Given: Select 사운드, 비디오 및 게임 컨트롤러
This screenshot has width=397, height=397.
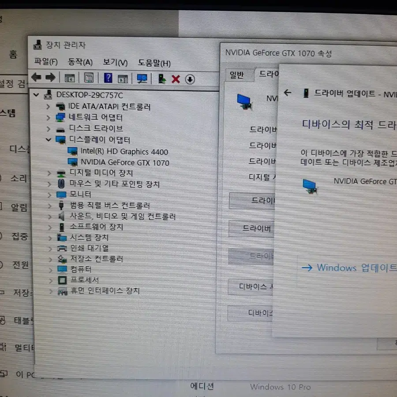Looking at the screenshot, I should (123, 216).
